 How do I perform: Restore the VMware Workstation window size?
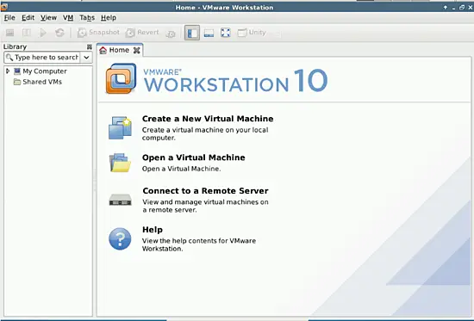(462, 7)
